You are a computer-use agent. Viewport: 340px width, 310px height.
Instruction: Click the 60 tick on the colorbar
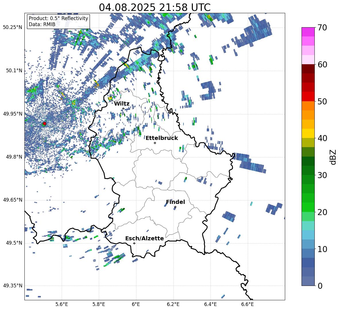point(322,65)
